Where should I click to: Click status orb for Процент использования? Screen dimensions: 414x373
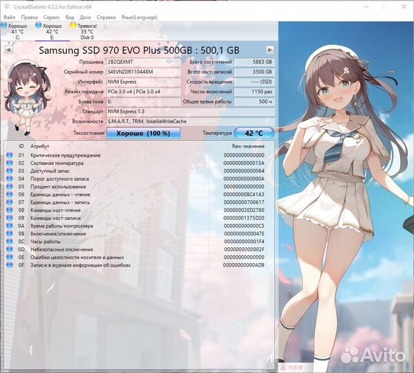(10, 186)
